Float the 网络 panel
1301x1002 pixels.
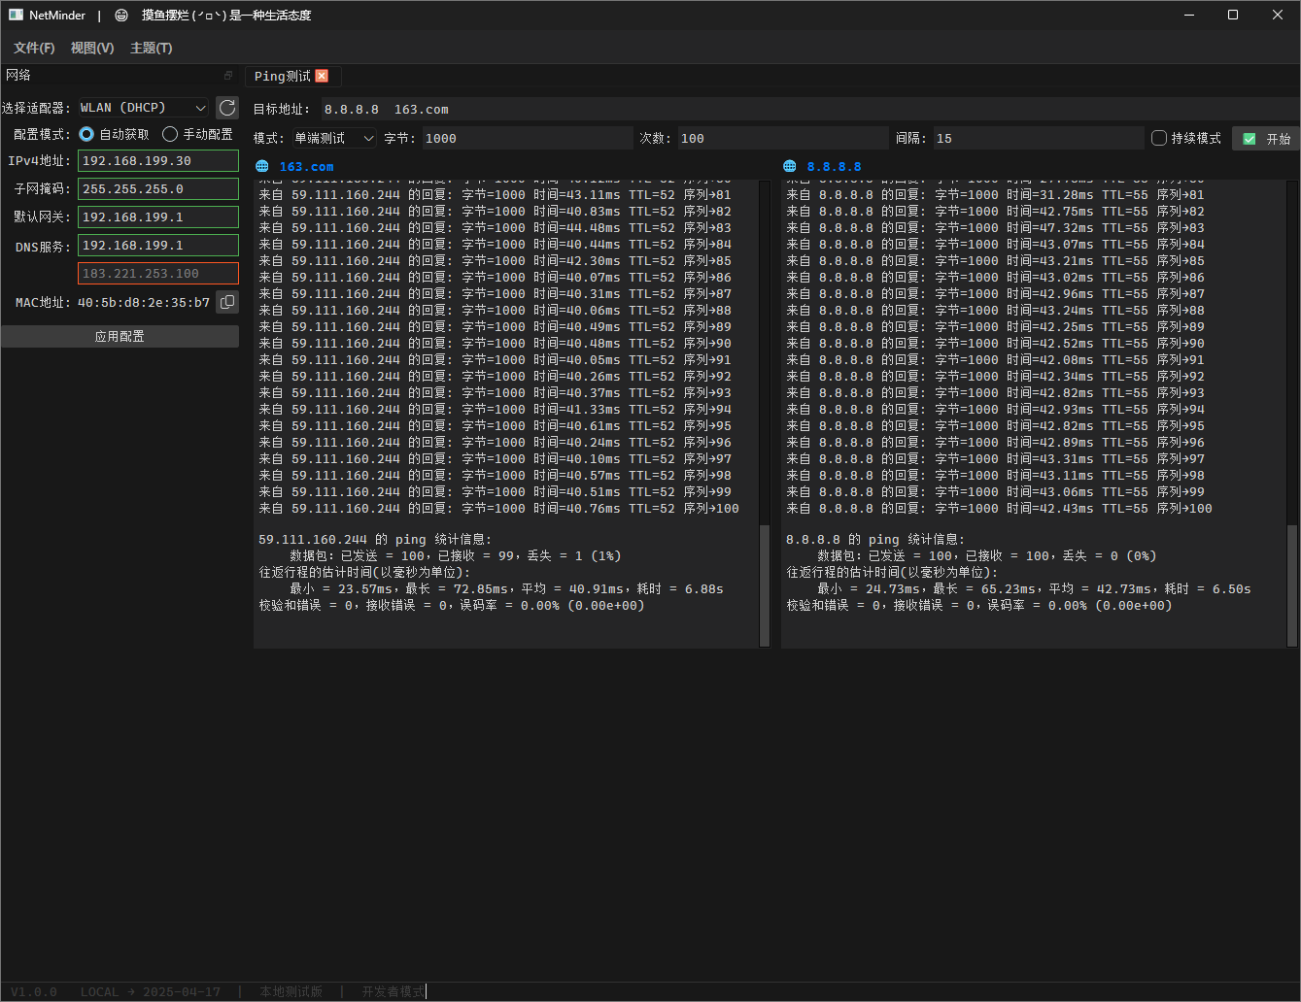(228, 75)
